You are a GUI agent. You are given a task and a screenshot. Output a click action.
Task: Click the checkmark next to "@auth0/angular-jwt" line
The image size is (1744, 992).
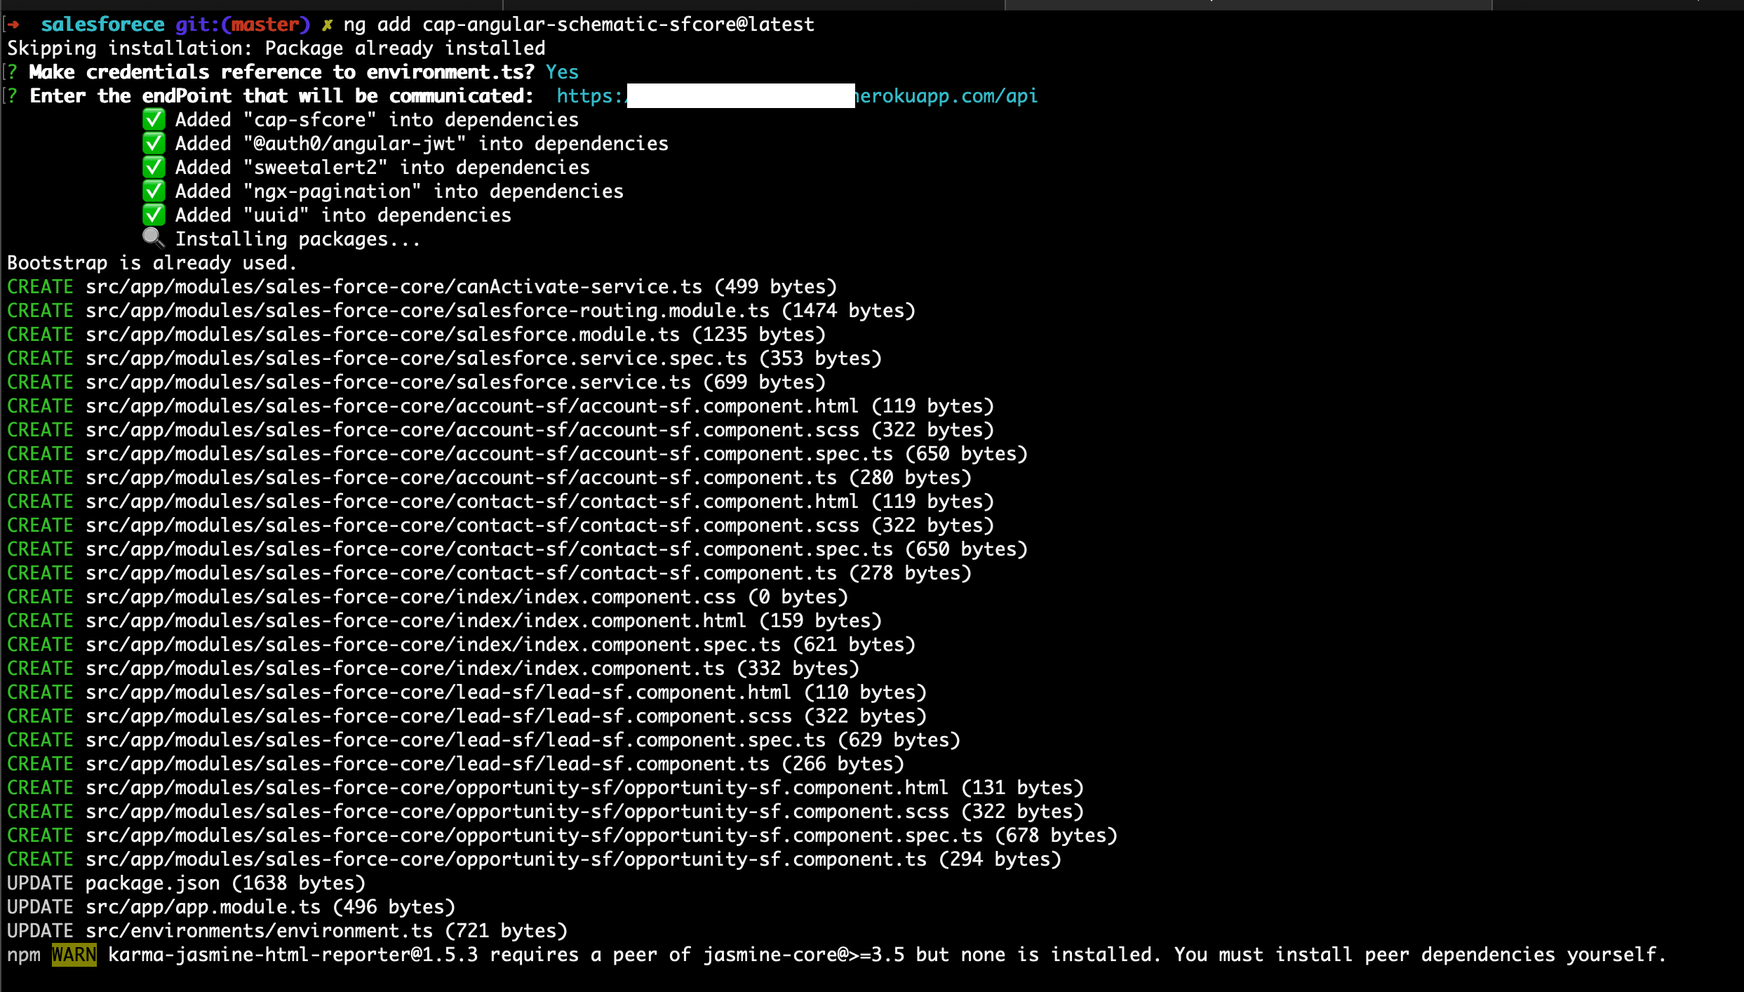click(x=154, y=144)
